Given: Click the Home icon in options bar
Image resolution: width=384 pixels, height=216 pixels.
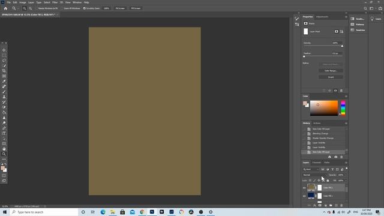Looking at the screenshot, I should (x=5, y=8).
